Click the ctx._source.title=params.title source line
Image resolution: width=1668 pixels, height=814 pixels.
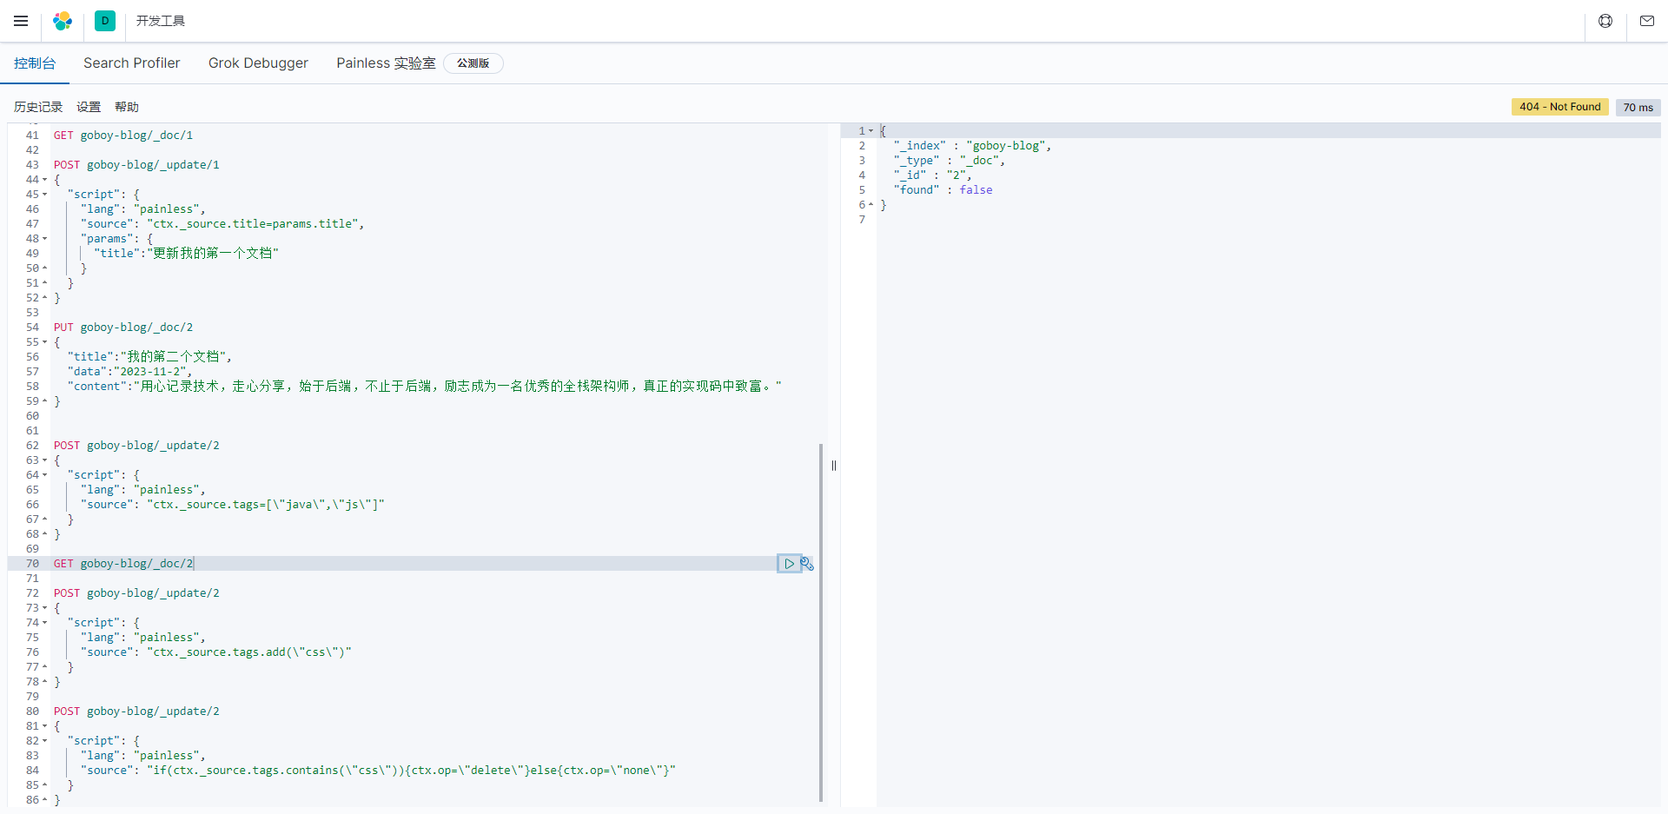tap(222, 224)
